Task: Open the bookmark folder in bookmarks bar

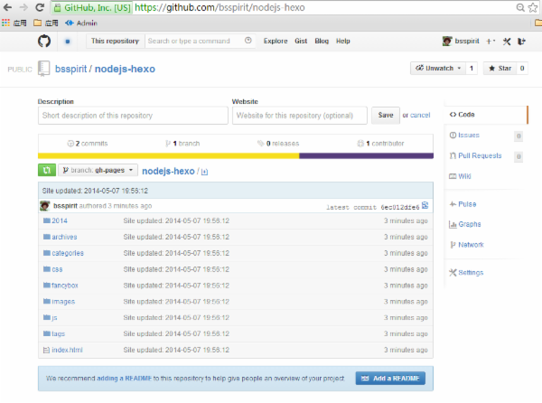Action: click(x=46, y=23)
